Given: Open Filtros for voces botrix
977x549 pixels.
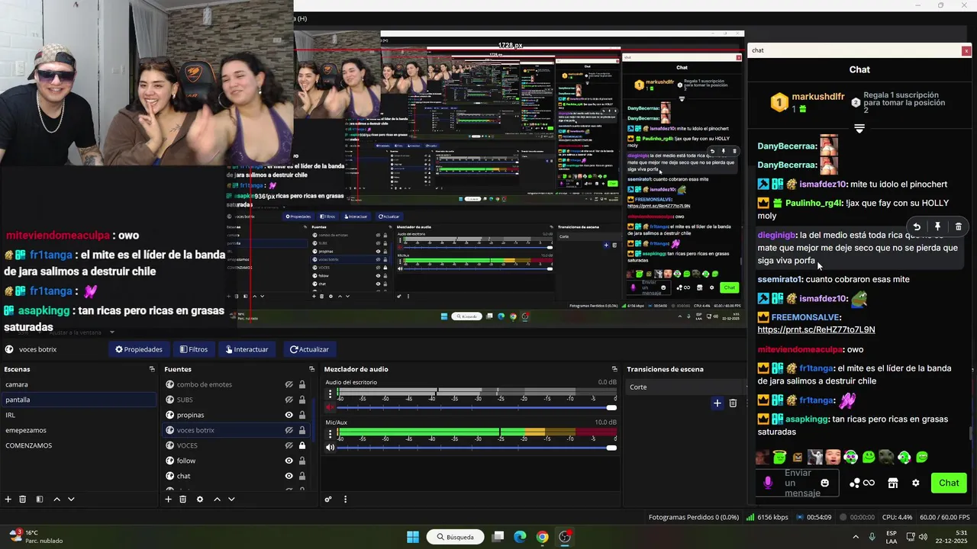Looking at the screenshot, I should point(194,349).
